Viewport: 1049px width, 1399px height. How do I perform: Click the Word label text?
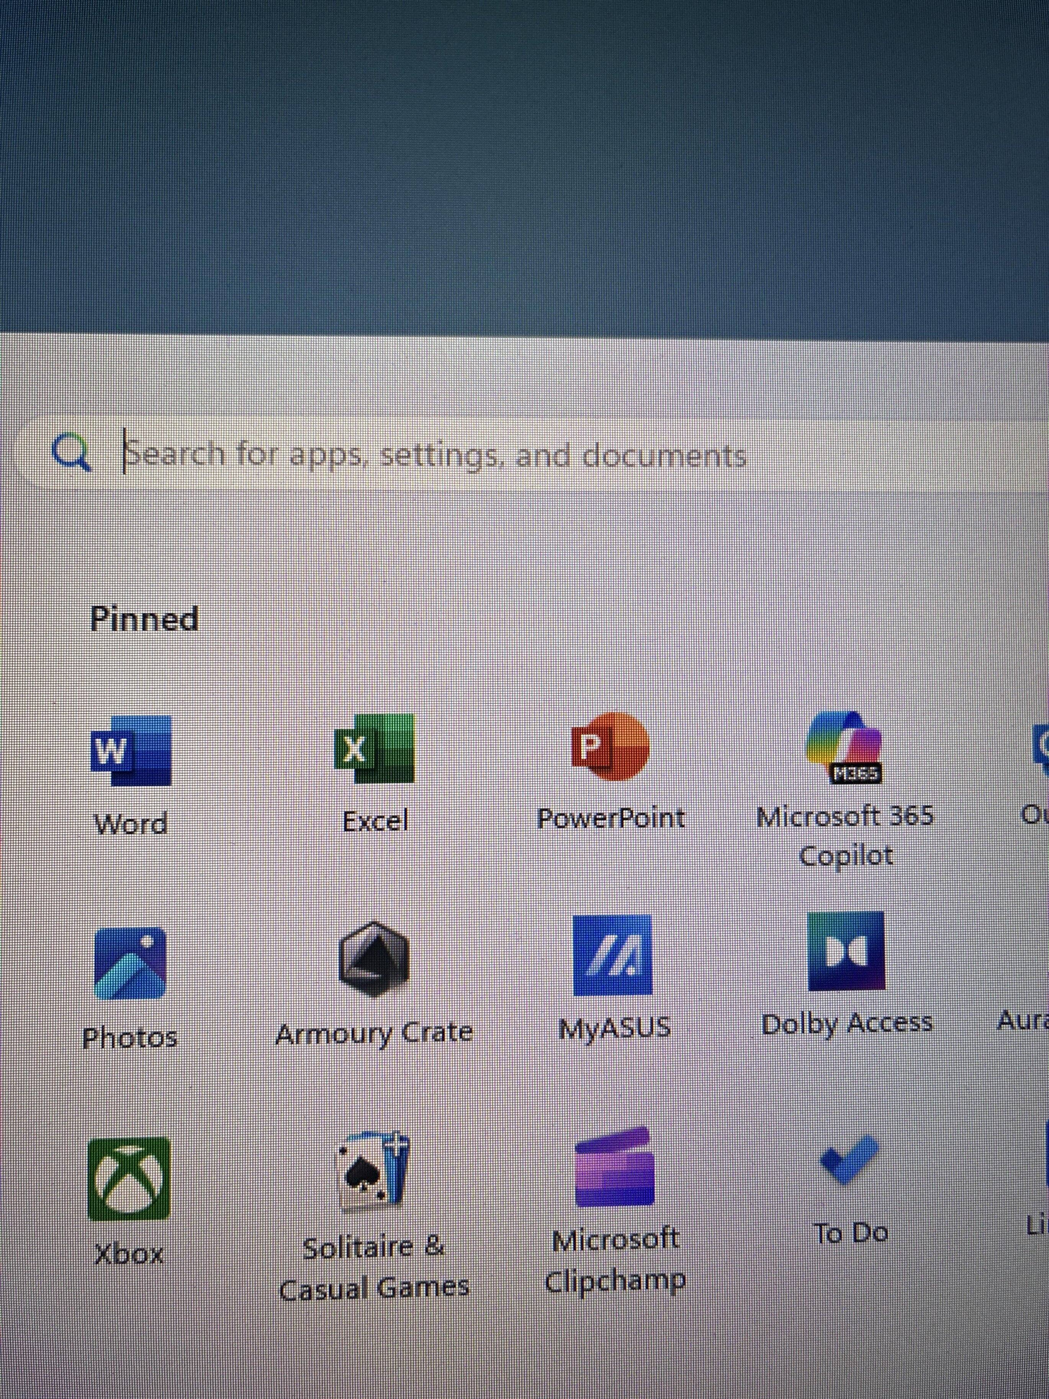tap(131, 824)
